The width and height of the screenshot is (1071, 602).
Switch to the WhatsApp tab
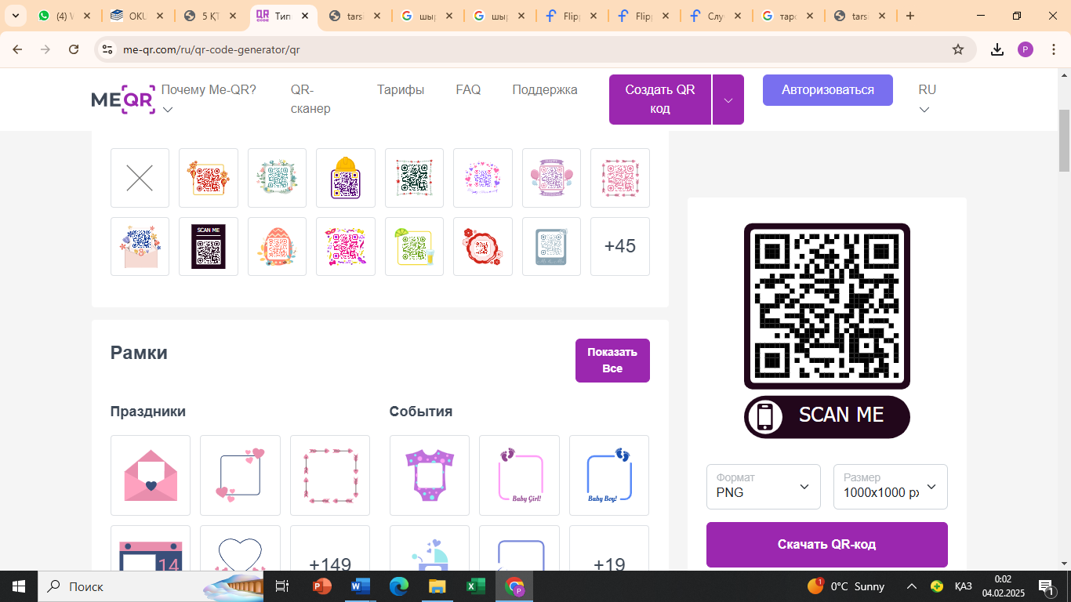click(x=64, y=16)
